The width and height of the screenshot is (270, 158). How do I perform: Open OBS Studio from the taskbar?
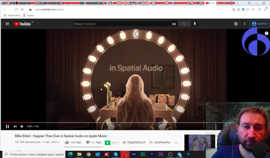click(170, 154)
